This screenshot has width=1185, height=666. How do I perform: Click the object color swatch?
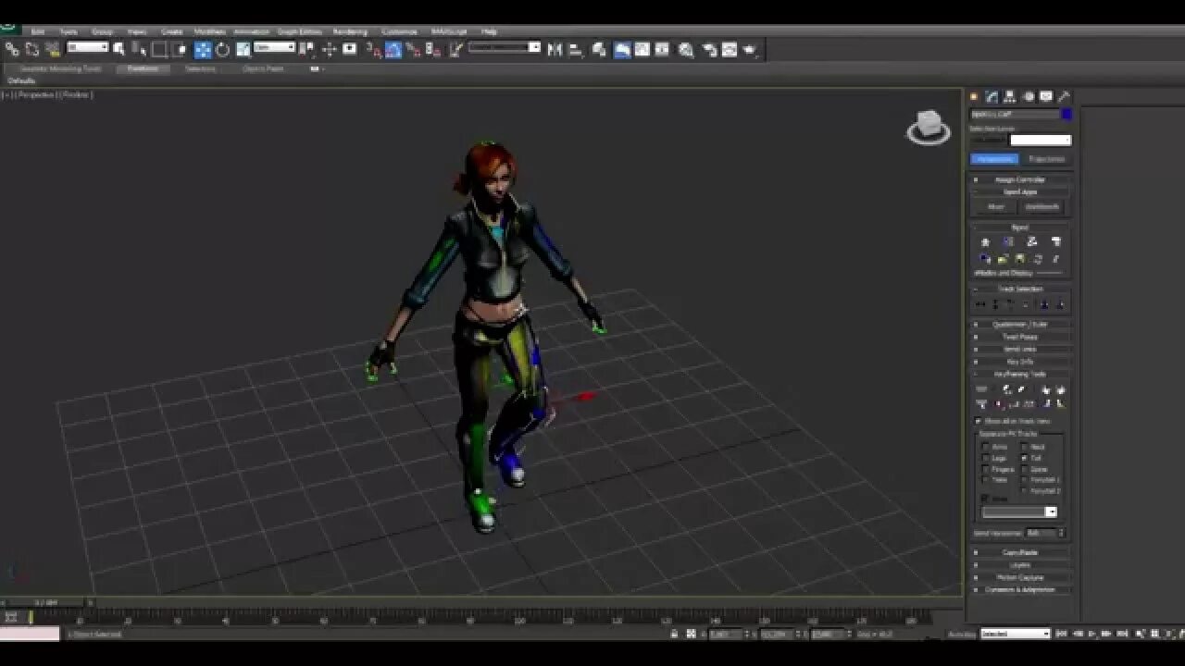click(x=1066, y=114)
